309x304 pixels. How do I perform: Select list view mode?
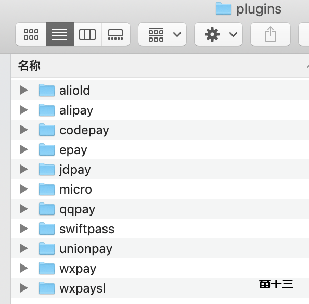point(60,34)
